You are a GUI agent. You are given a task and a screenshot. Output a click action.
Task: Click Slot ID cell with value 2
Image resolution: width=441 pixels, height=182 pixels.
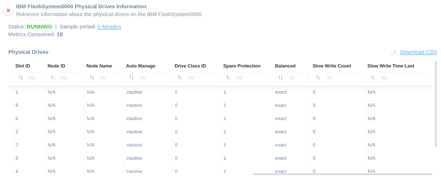point(17,145)
